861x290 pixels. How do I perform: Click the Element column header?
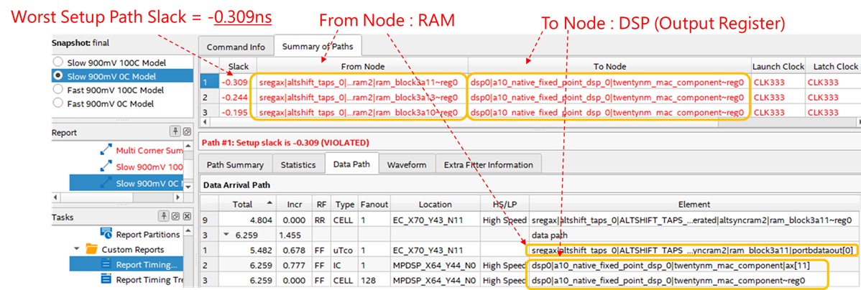[x=694, y=205]
